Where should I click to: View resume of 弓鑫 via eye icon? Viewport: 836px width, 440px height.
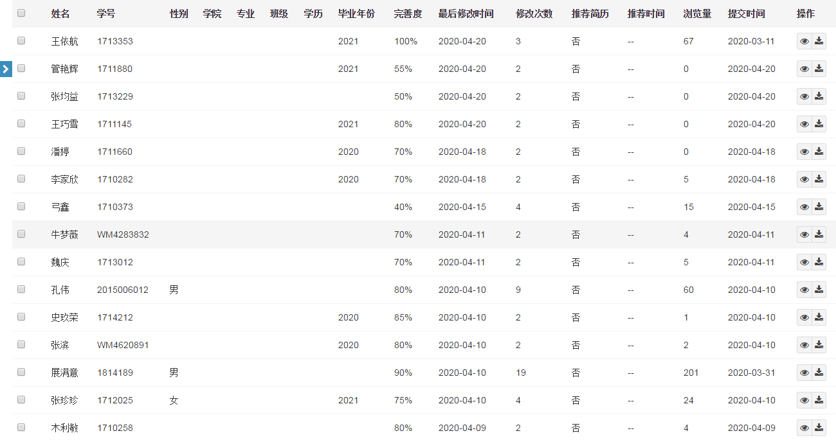(x=804, y=207)
